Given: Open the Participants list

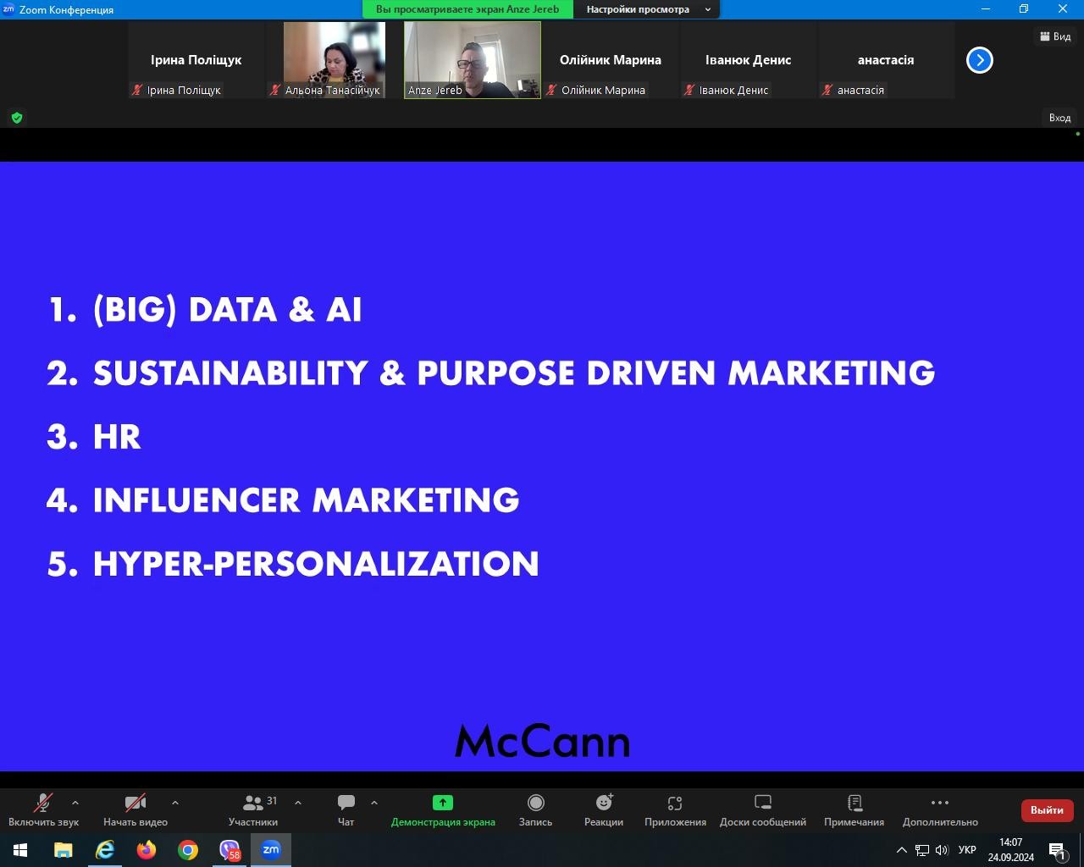Looking at the screenshot, I should pos(253,809).
